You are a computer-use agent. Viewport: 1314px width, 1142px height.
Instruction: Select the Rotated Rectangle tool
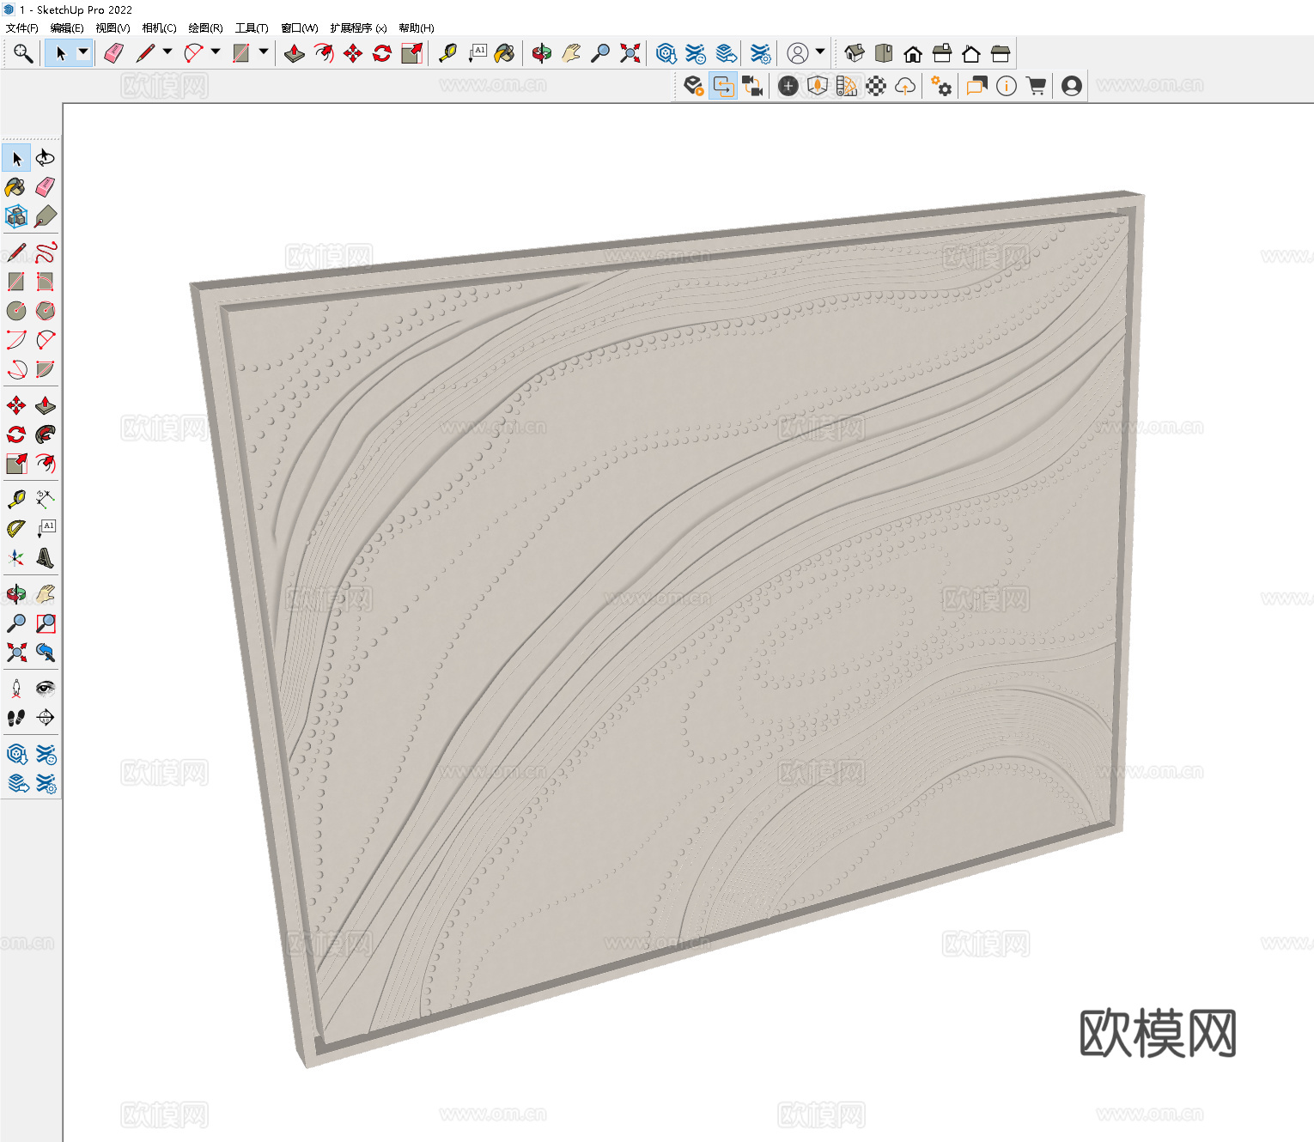(x=46, y=282)
